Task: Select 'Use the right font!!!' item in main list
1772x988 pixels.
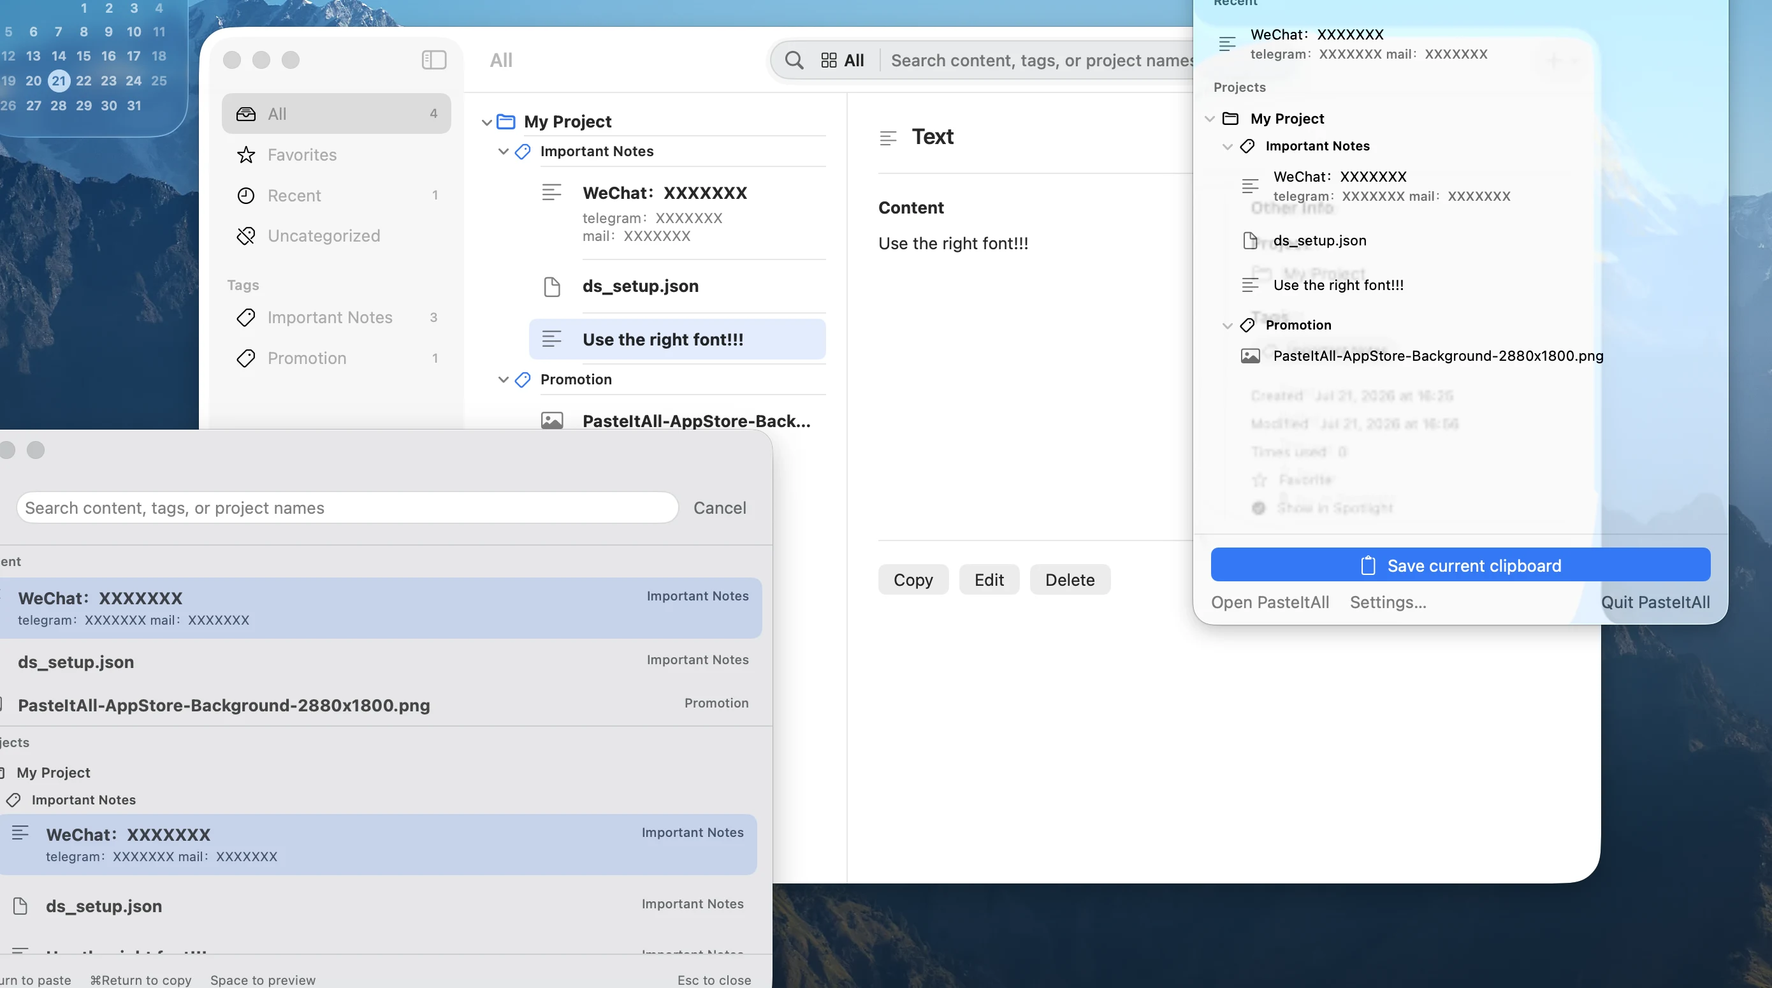Action: pyautogui.click(x=677, y=339)
